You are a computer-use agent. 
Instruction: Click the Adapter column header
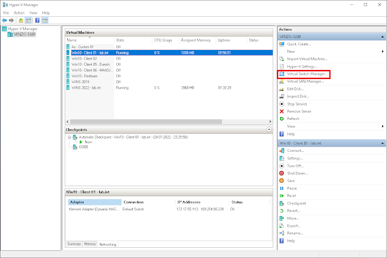(95, 202)
